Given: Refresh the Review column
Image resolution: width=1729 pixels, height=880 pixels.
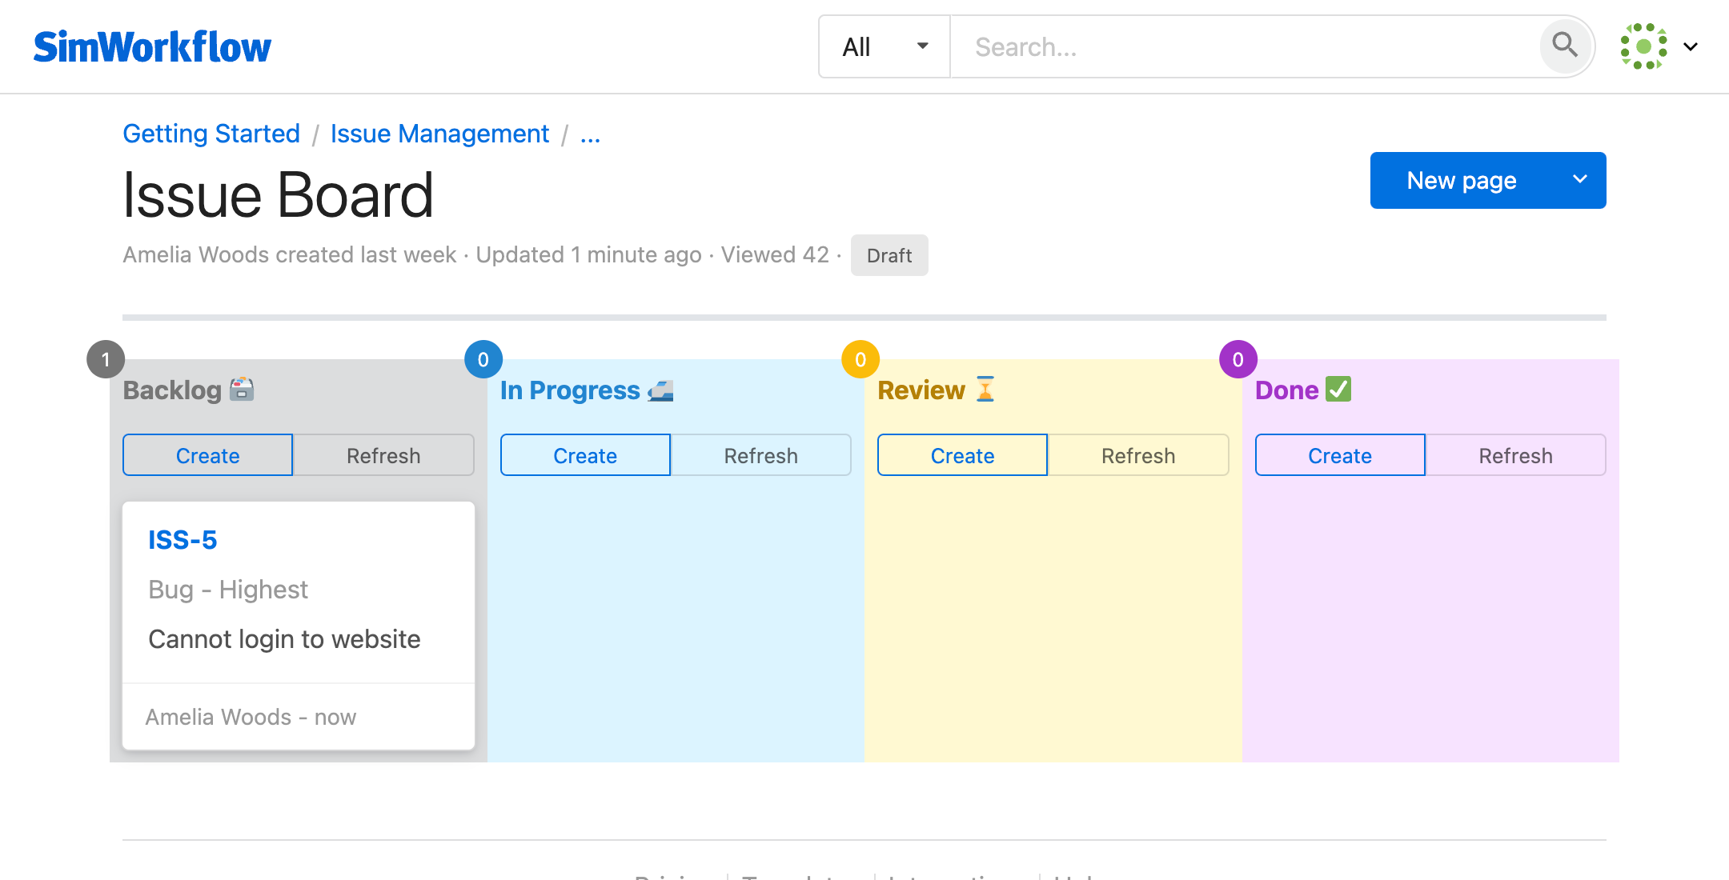Looking at the screenshot, I should (x=1138, y=455).
